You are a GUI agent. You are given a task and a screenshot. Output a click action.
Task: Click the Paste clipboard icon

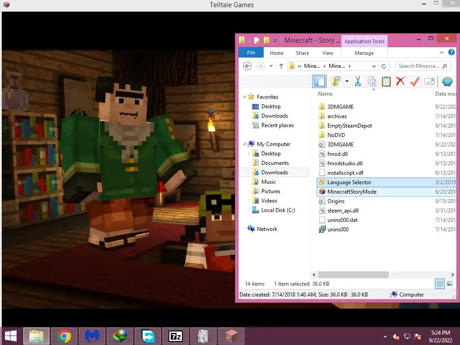coord(386,82)
